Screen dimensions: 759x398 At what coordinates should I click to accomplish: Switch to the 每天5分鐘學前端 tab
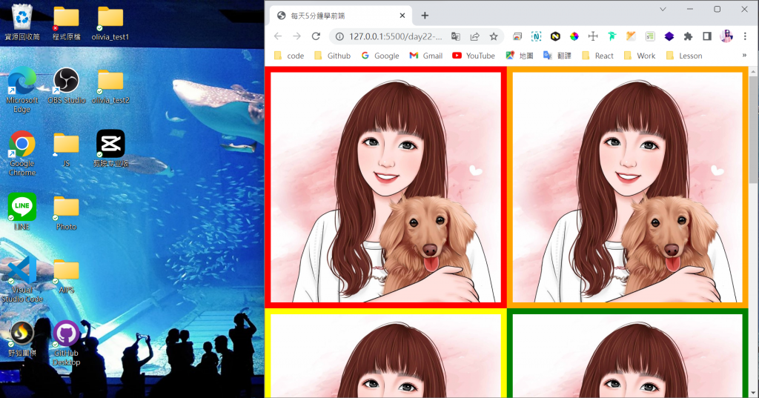pos(340,16)
